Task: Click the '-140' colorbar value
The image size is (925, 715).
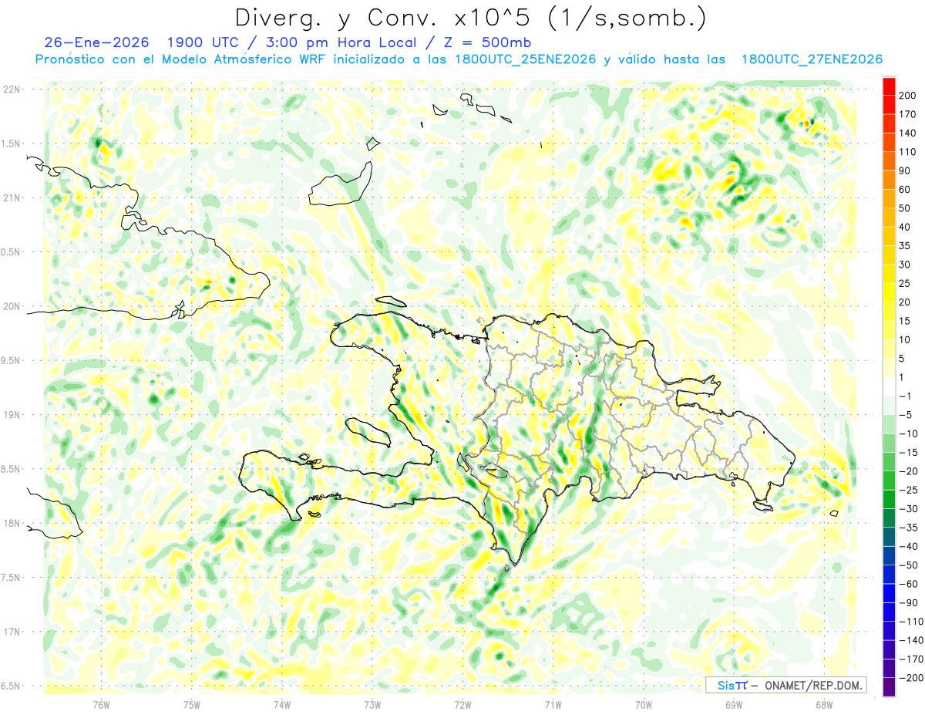Action: point(912,640)
